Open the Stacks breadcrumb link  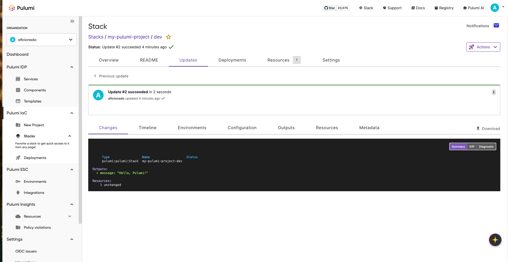96,37
